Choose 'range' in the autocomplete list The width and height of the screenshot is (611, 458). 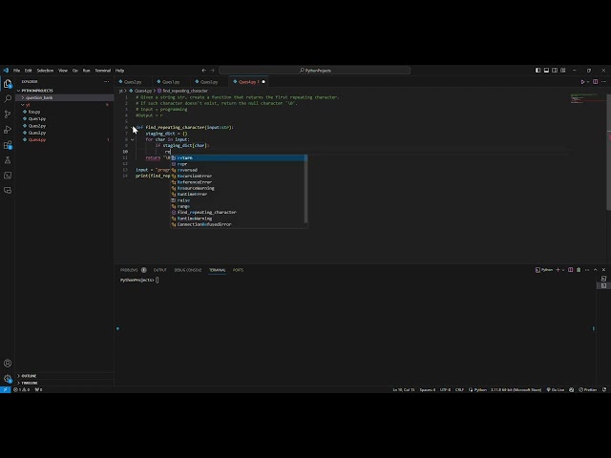click(239, 206)
